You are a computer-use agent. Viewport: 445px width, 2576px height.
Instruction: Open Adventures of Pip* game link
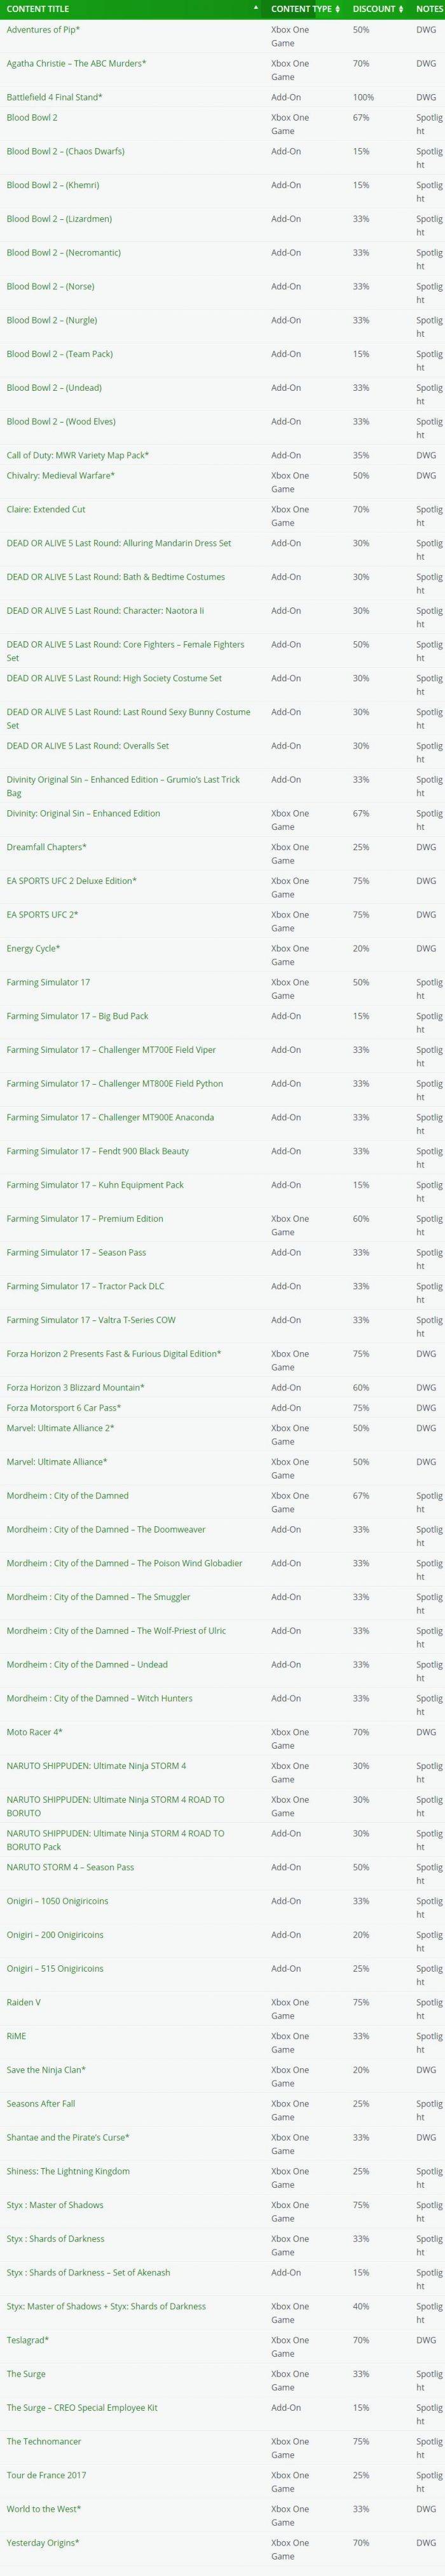43,30
